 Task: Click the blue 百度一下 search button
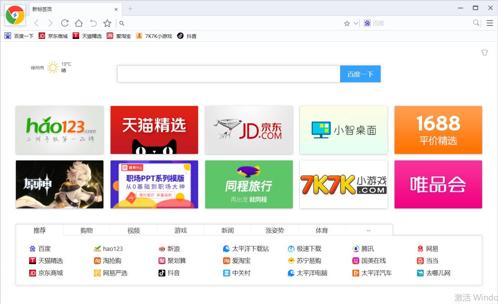pyautogui.click(x=360, y=74)
